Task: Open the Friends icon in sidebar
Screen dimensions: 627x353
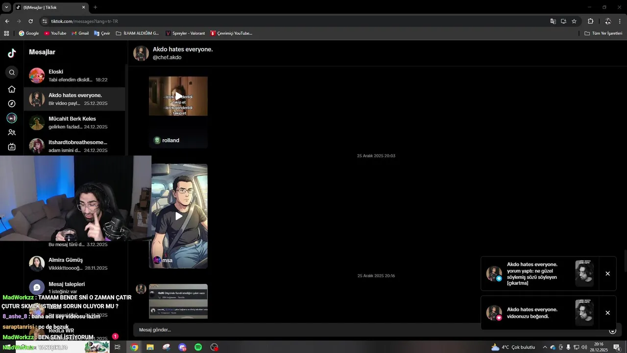Action: coord(12,132)
